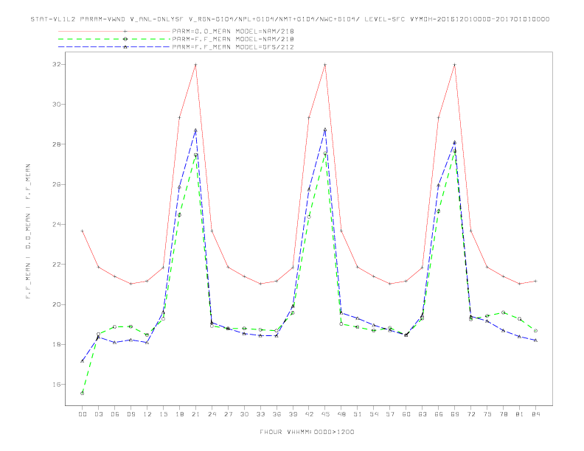The image size is (584, 451).
Task: Click red observed peak point at hour 45
Action: pos(325,65)
